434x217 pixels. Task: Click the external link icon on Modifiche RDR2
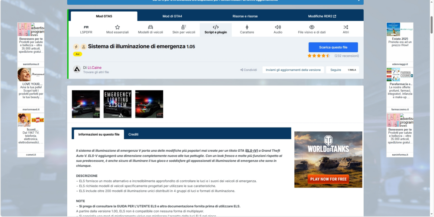(335, 16)
